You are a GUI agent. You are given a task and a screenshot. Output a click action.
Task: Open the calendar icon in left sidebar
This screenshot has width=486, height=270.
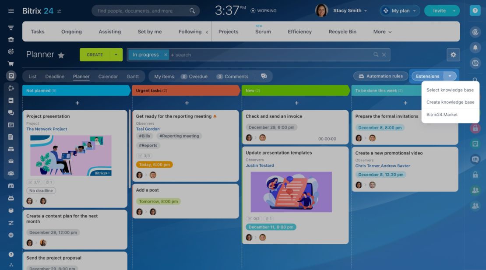[x=11, y=124]
